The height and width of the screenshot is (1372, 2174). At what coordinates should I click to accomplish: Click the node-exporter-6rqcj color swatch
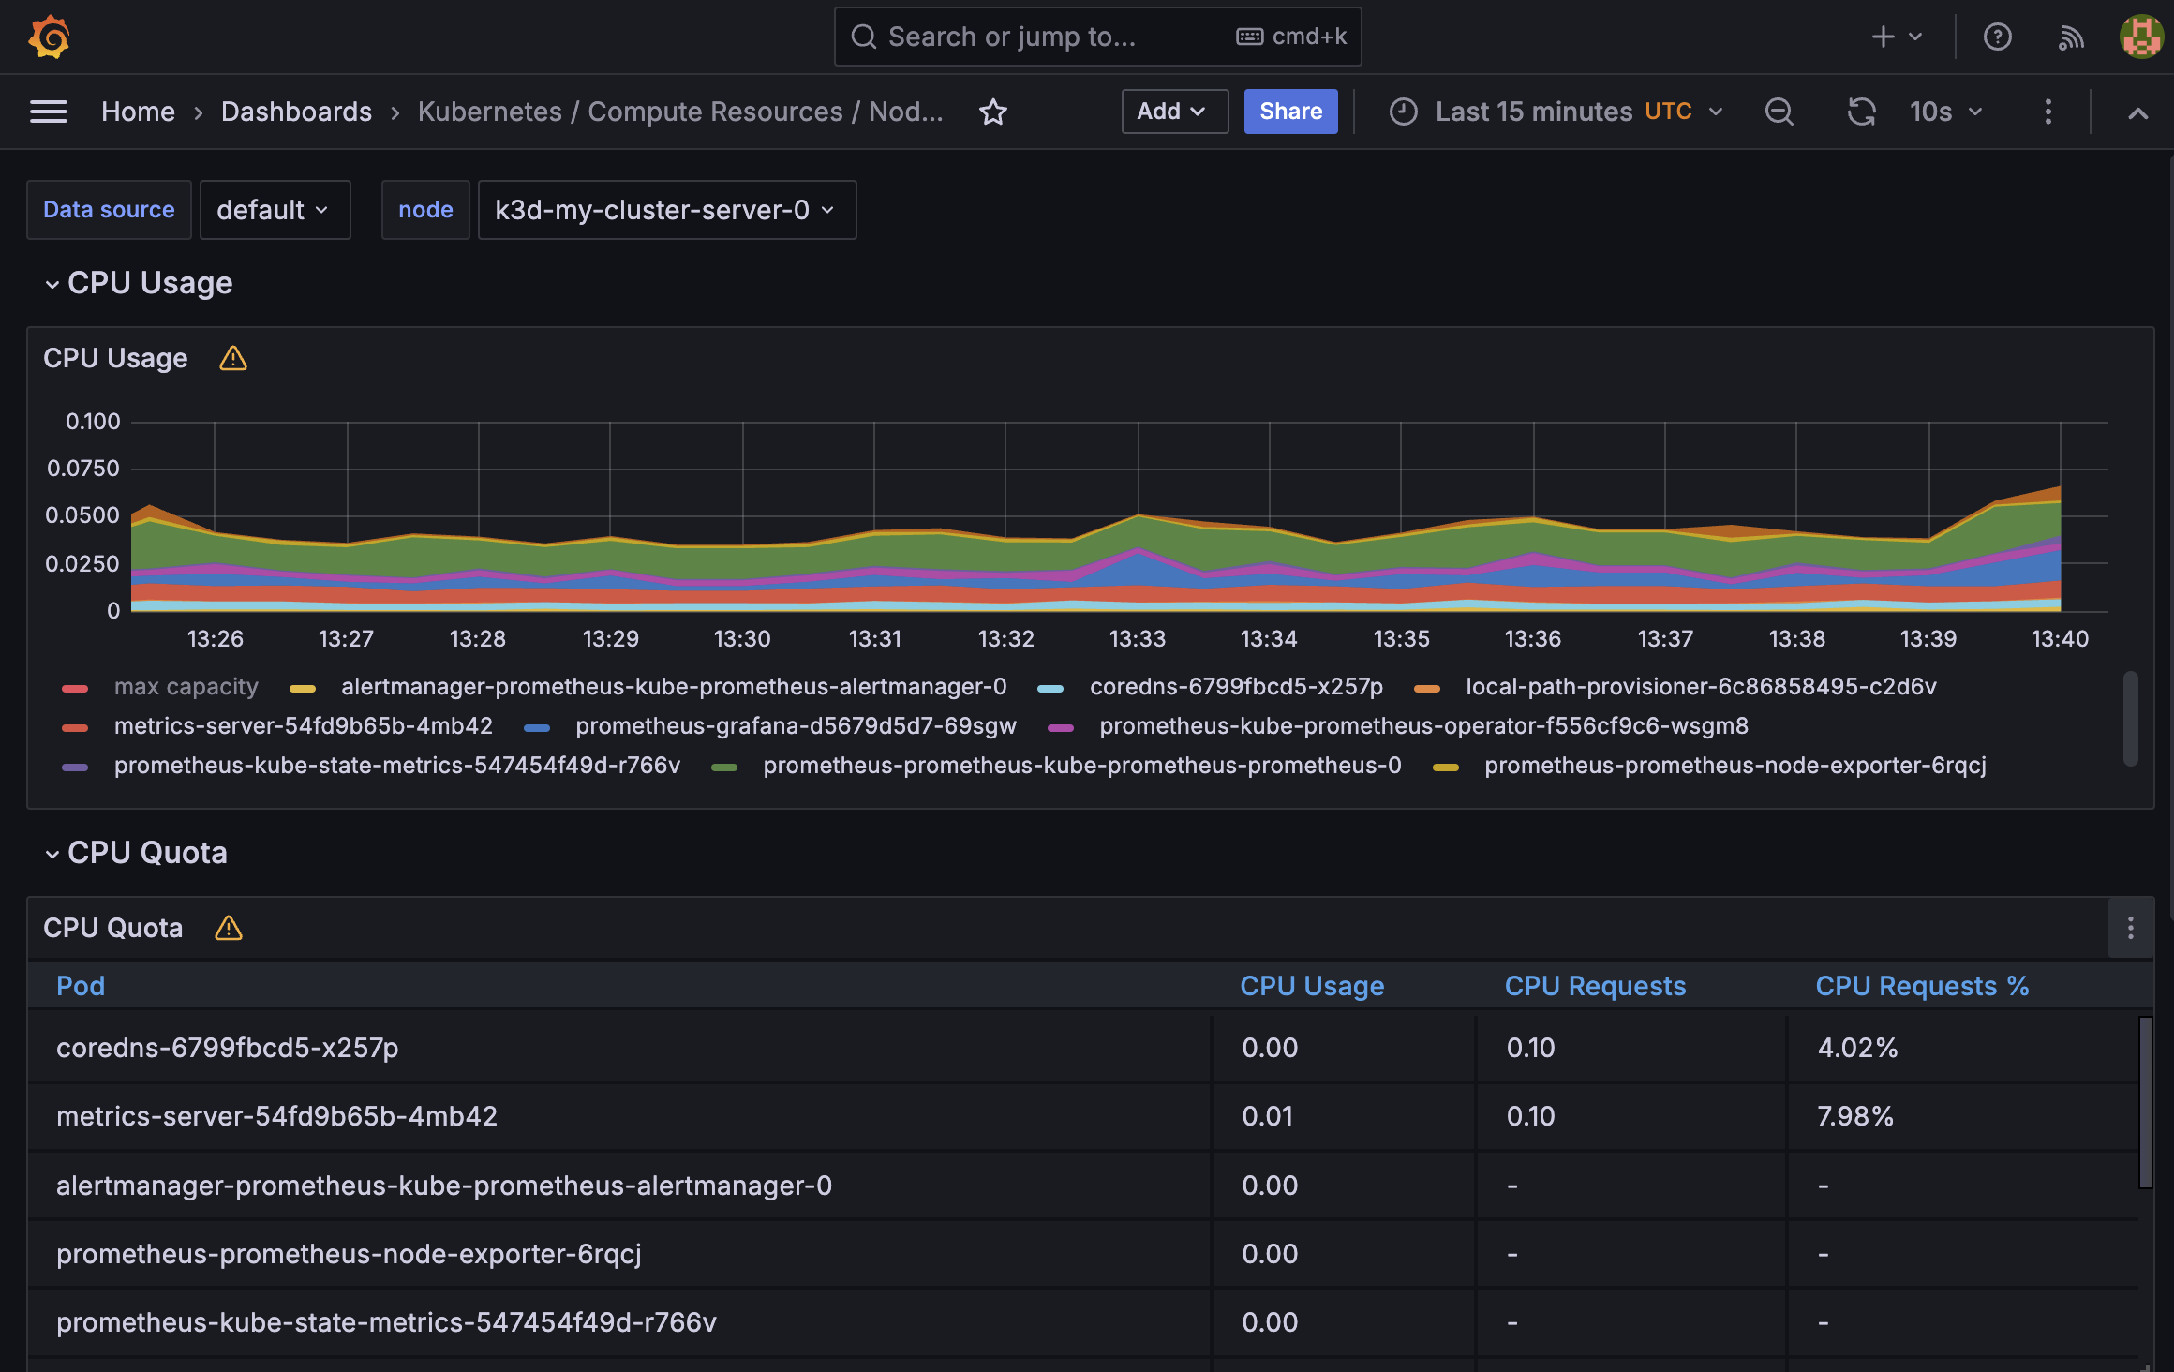point(1446,768)
